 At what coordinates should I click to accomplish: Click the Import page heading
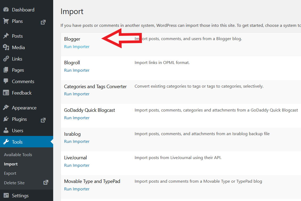[72, 11]
